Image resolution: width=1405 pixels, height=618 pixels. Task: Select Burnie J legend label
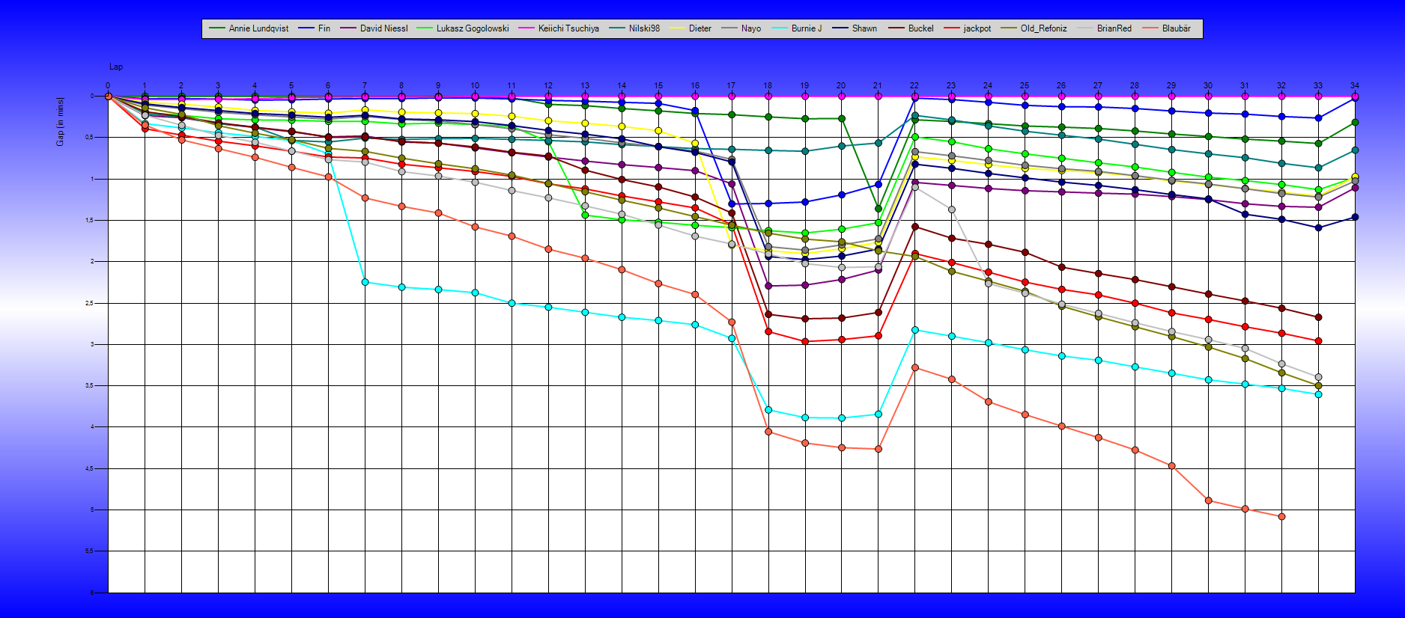point(797,28)
